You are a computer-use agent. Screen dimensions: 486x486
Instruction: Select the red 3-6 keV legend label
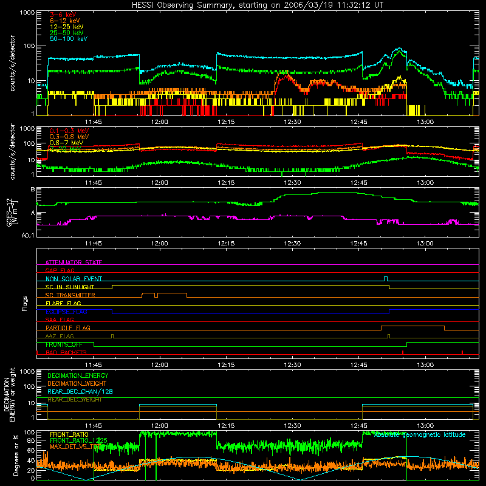click(63, 15)
